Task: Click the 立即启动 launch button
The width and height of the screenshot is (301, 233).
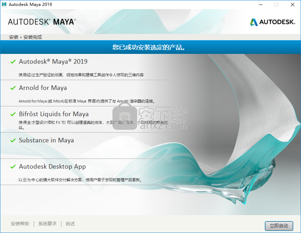Action: pyautogui.click(x=279, y=226)
